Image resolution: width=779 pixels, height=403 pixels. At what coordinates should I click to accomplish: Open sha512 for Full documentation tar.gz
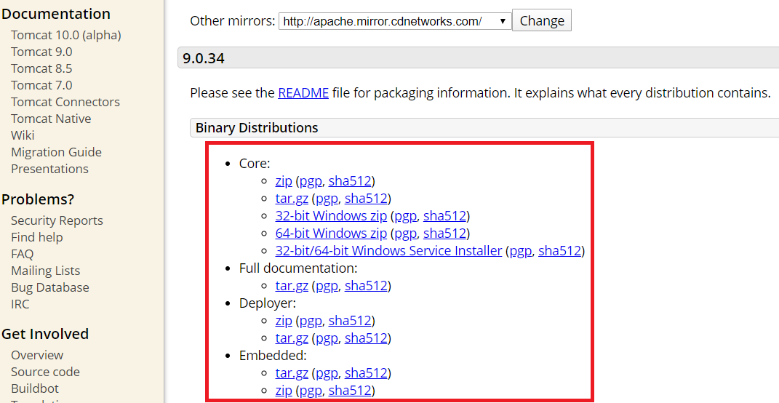tap(366, 286)
